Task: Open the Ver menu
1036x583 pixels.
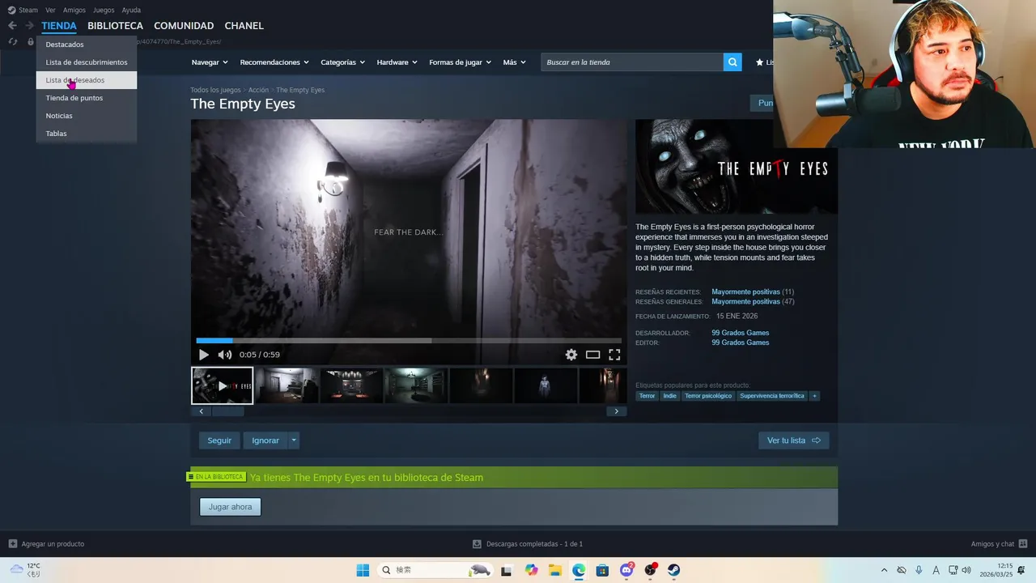Action: click(51, 10)
